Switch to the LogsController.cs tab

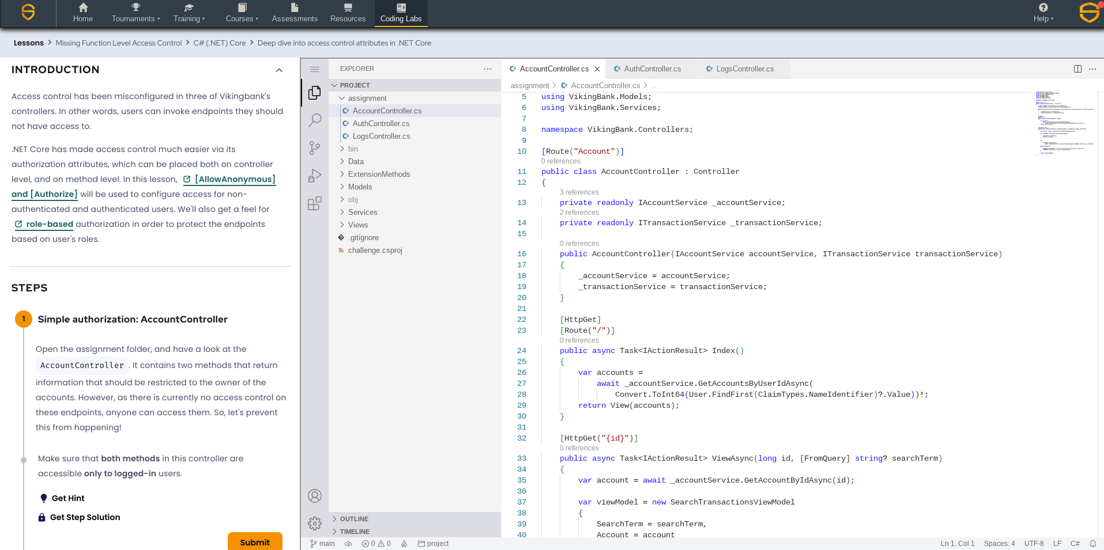point(744,69)
